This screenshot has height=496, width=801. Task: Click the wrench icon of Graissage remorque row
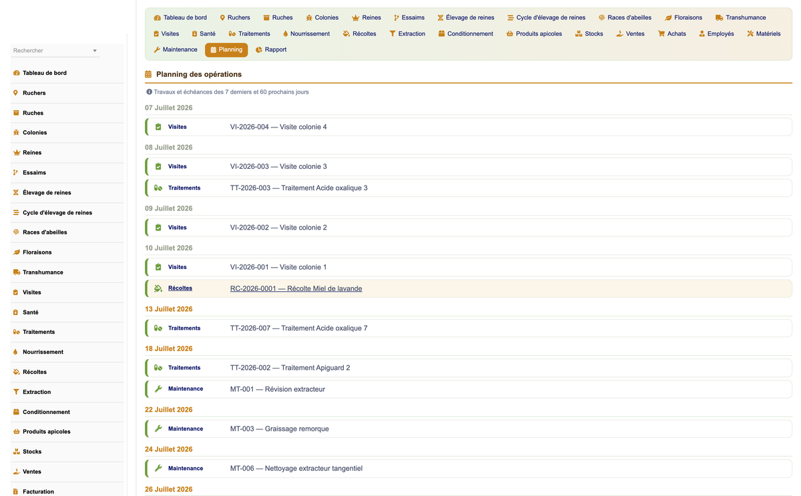[x=158, y=429]
